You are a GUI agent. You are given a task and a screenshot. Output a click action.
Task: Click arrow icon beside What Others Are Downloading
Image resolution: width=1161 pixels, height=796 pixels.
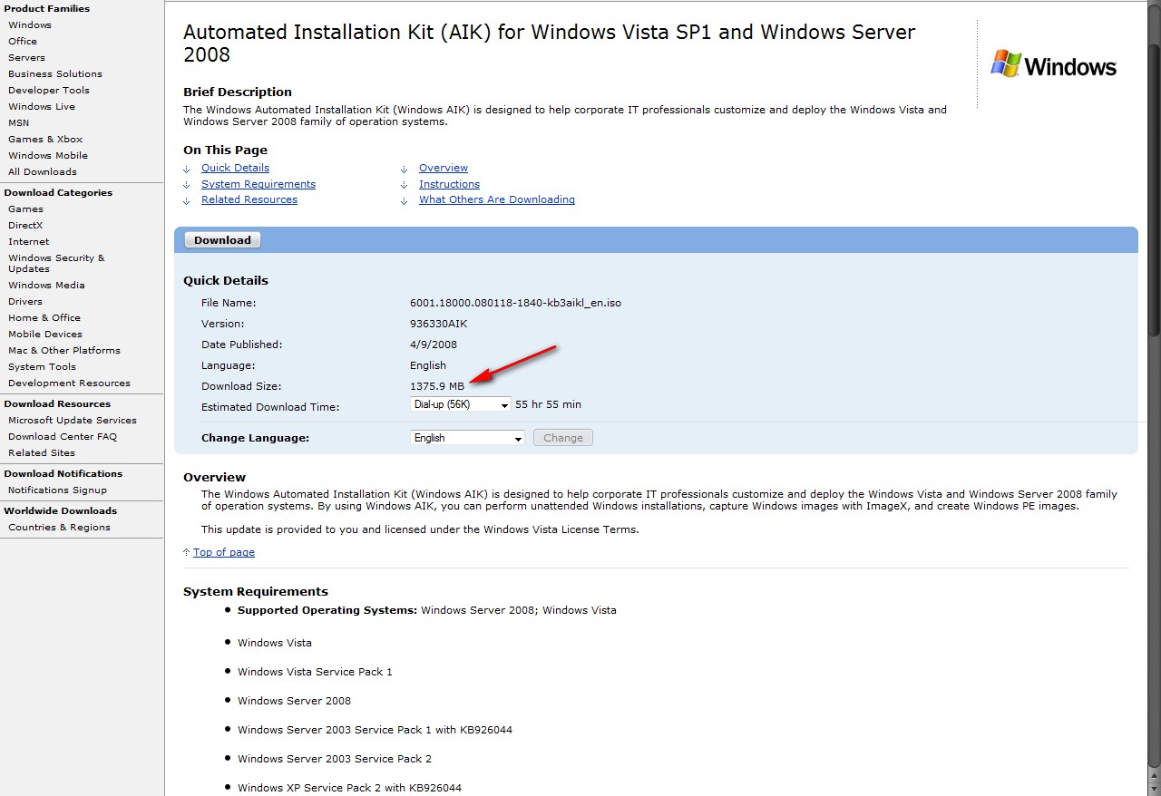pyautogui.click(x=405, y=200)
